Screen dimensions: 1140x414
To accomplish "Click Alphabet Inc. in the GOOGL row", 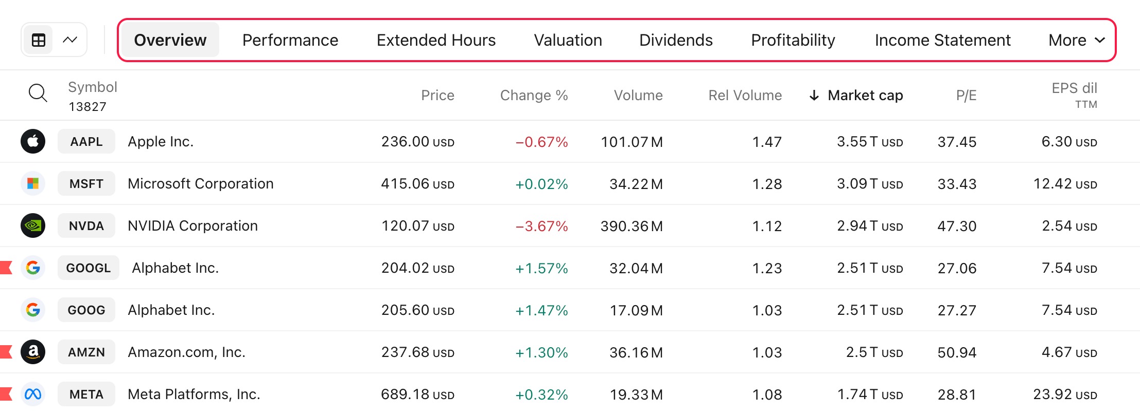I will (176, 268).
